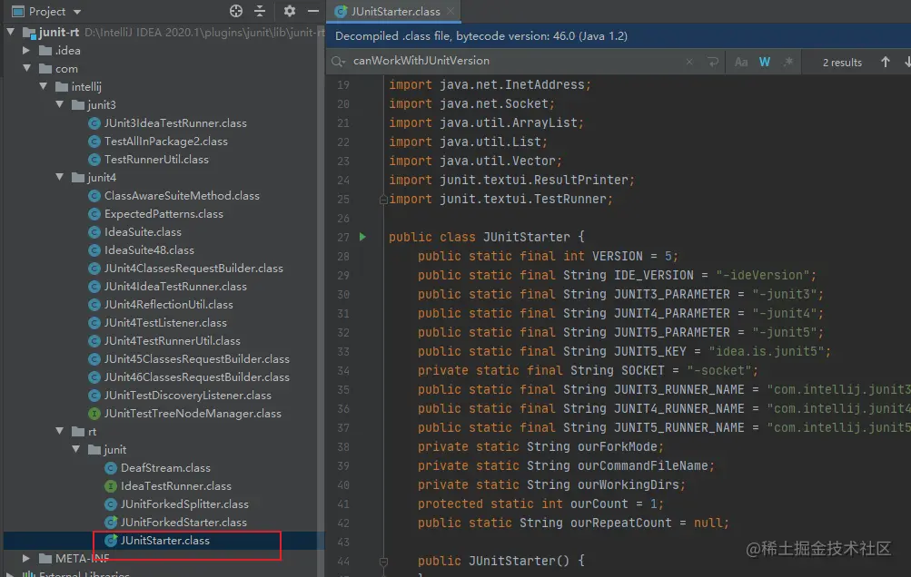911x577 pixels.
Task: Collapse all tree nodes icon
Action: pyautogui.click(x=260, y=11)
